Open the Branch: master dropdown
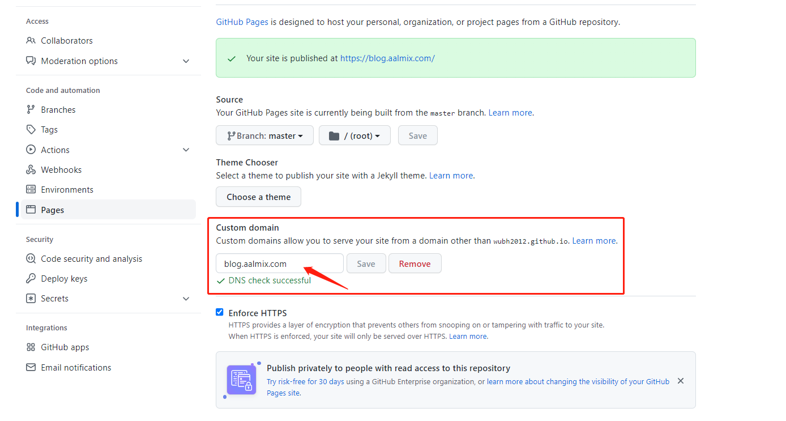This screenshot has width=786, height=421. [x=264, y=135]
